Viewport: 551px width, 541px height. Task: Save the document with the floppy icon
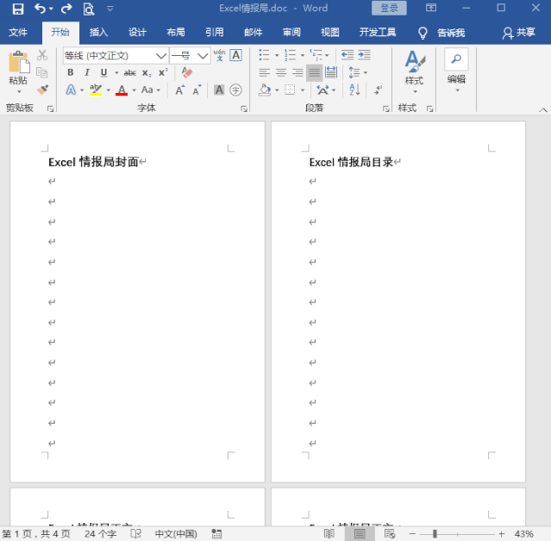[17, 9]
